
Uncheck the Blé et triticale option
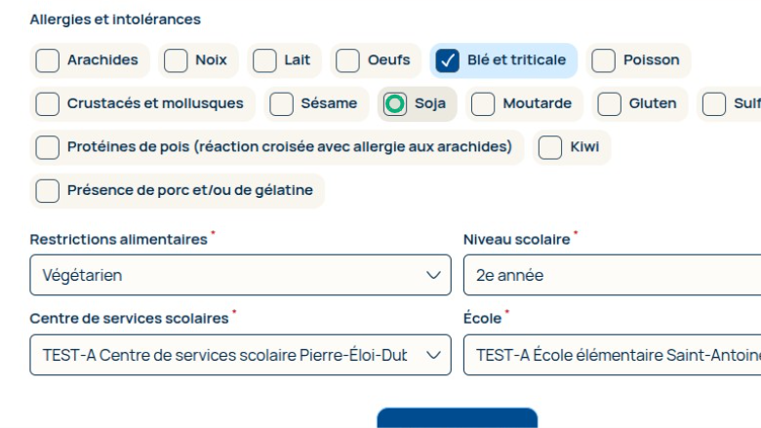[x=448, y=60]
